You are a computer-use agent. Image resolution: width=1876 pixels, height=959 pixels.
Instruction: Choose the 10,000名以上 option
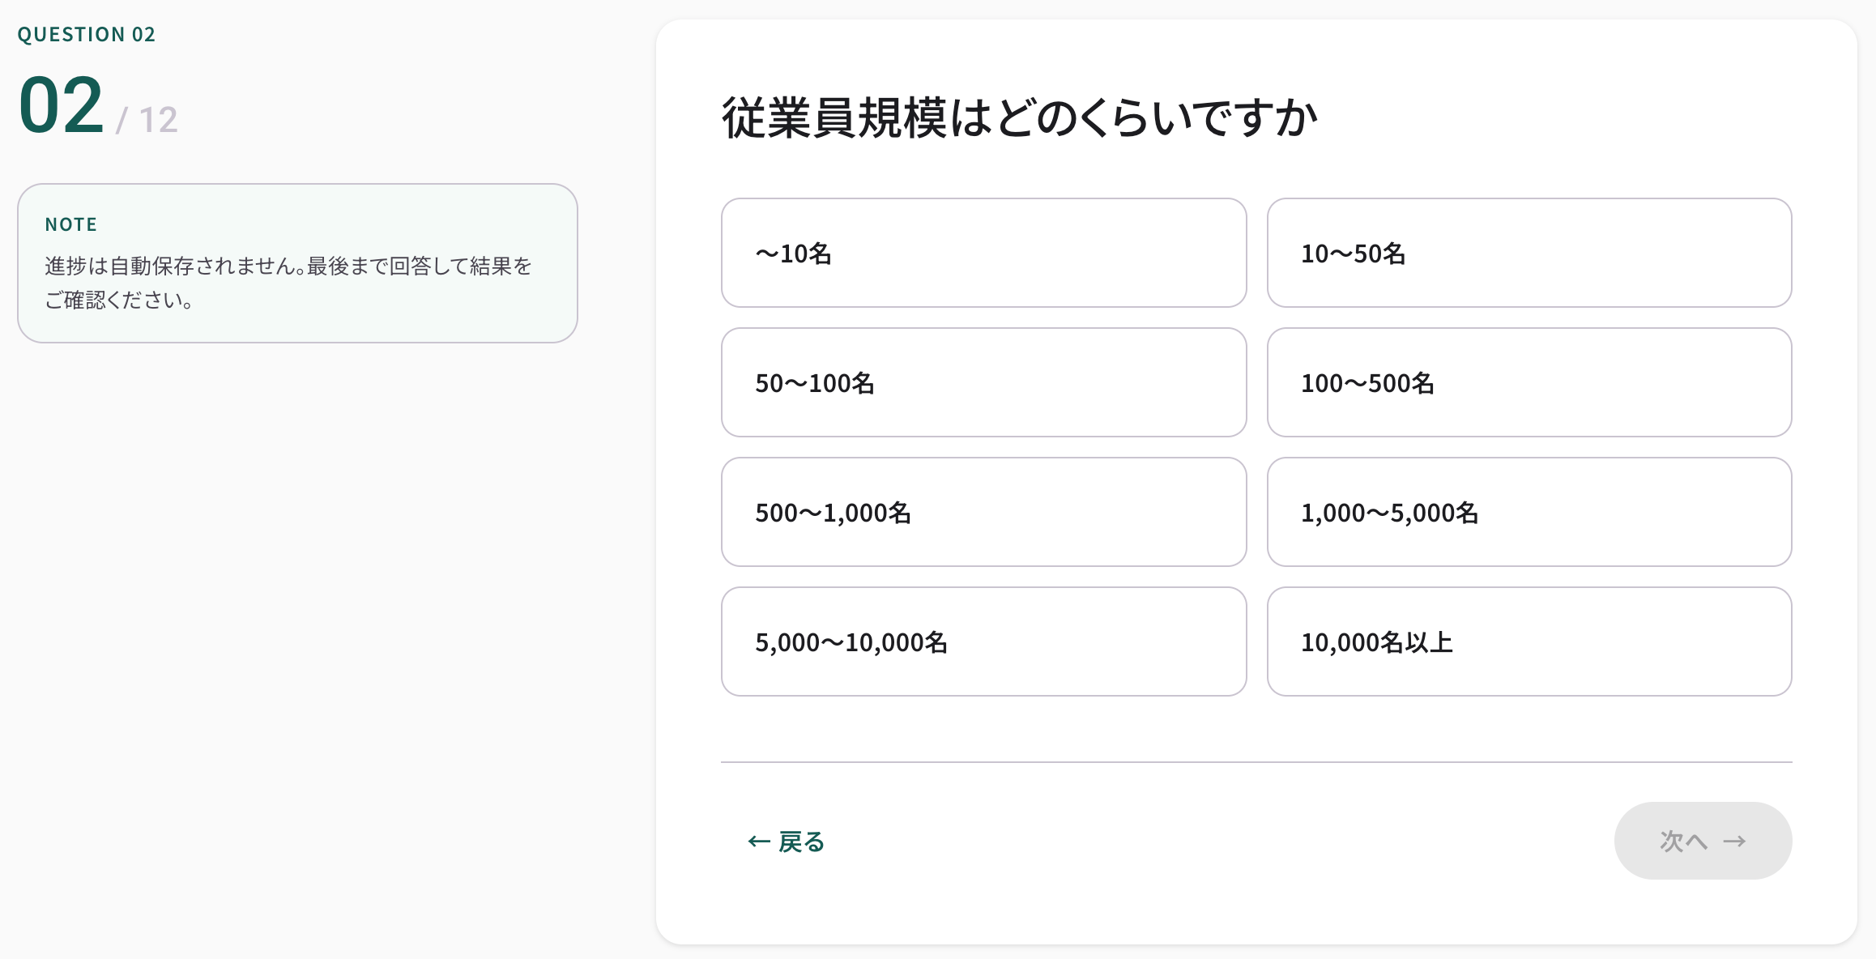[1529, 641]
